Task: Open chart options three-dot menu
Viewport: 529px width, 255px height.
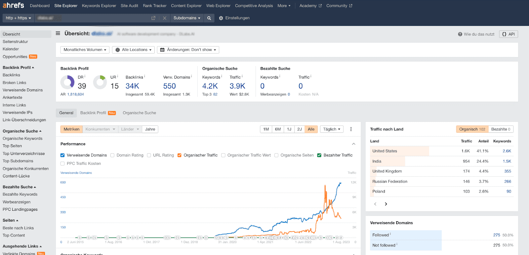Action: [x=351, y=129]
